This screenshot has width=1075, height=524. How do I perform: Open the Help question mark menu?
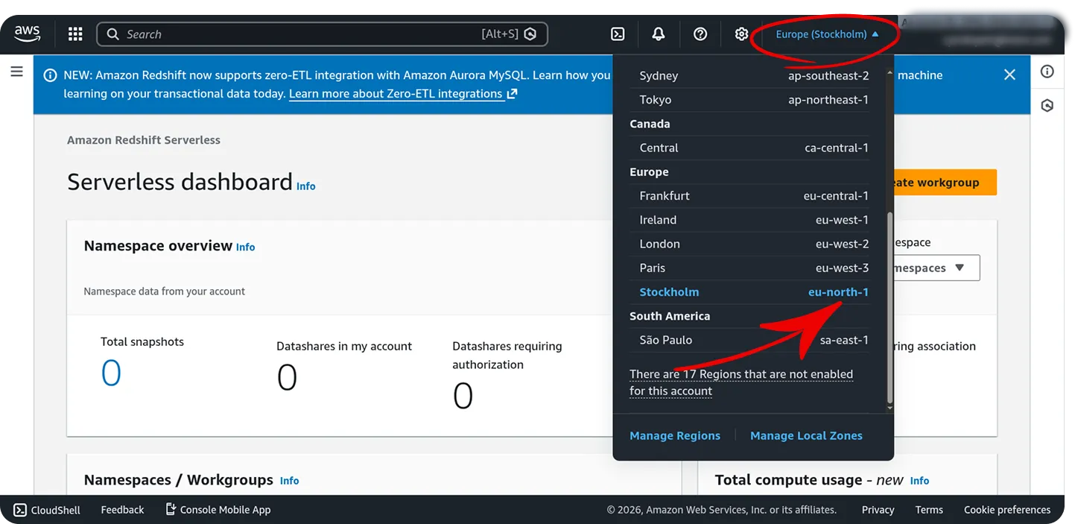pyautogui.click(x=700, y=33)
